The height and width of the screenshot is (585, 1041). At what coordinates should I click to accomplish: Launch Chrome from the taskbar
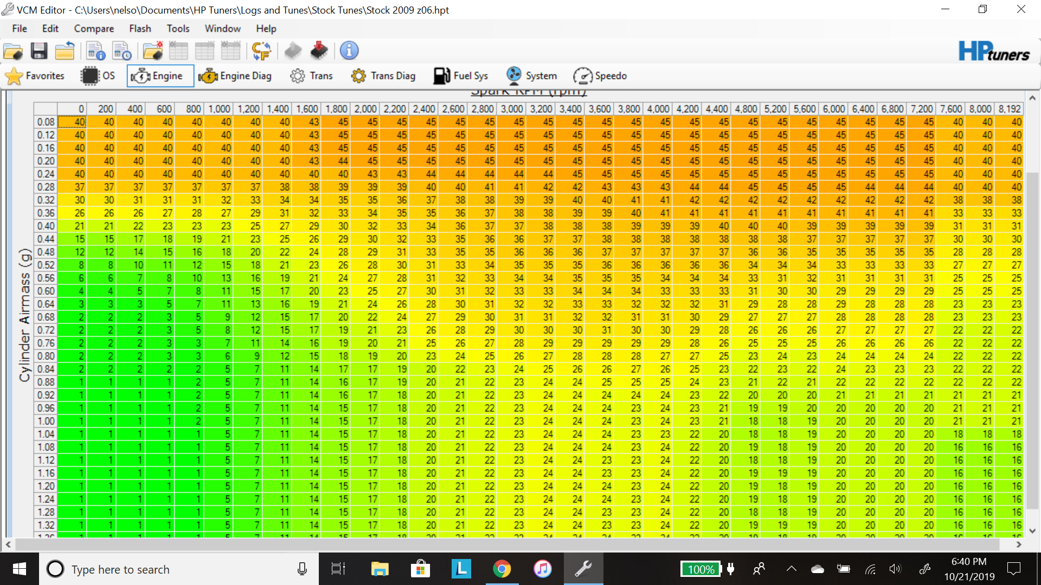click(502, 569)
